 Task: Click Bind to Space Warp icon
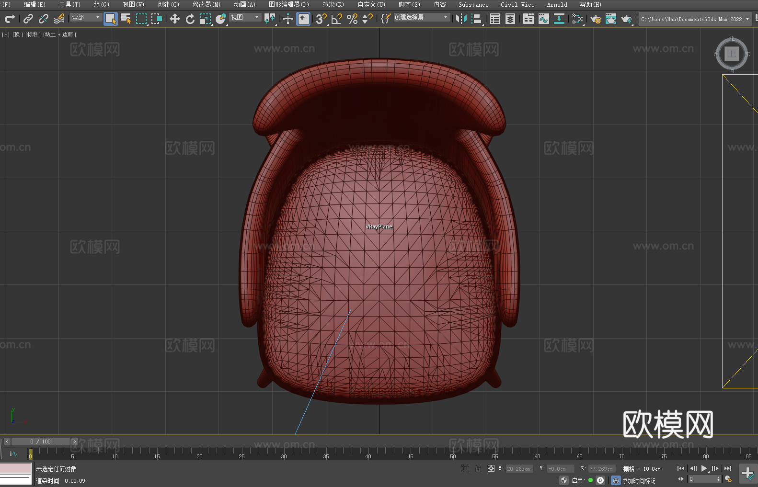coord(59,19)
